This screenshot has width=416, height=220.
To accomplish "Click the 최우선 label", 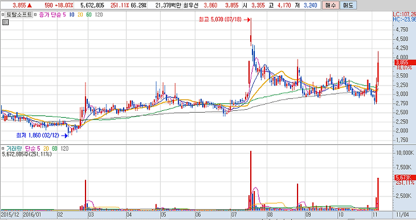I will [191, 5].
